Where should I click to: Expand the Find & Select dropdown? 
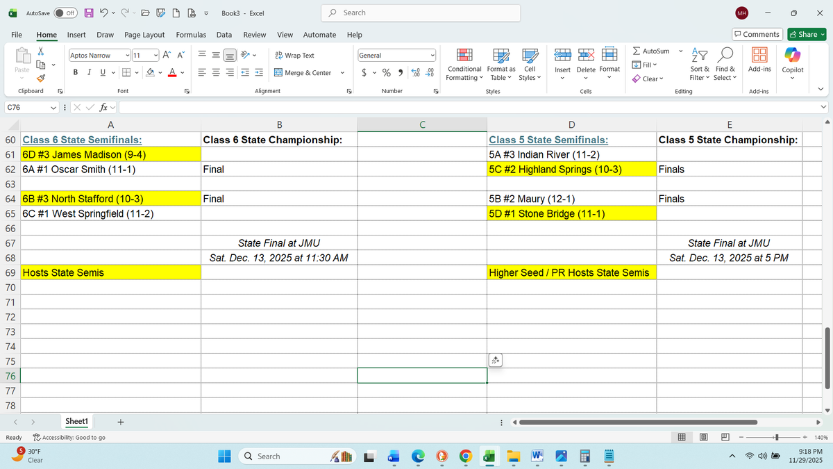point(725,64)
